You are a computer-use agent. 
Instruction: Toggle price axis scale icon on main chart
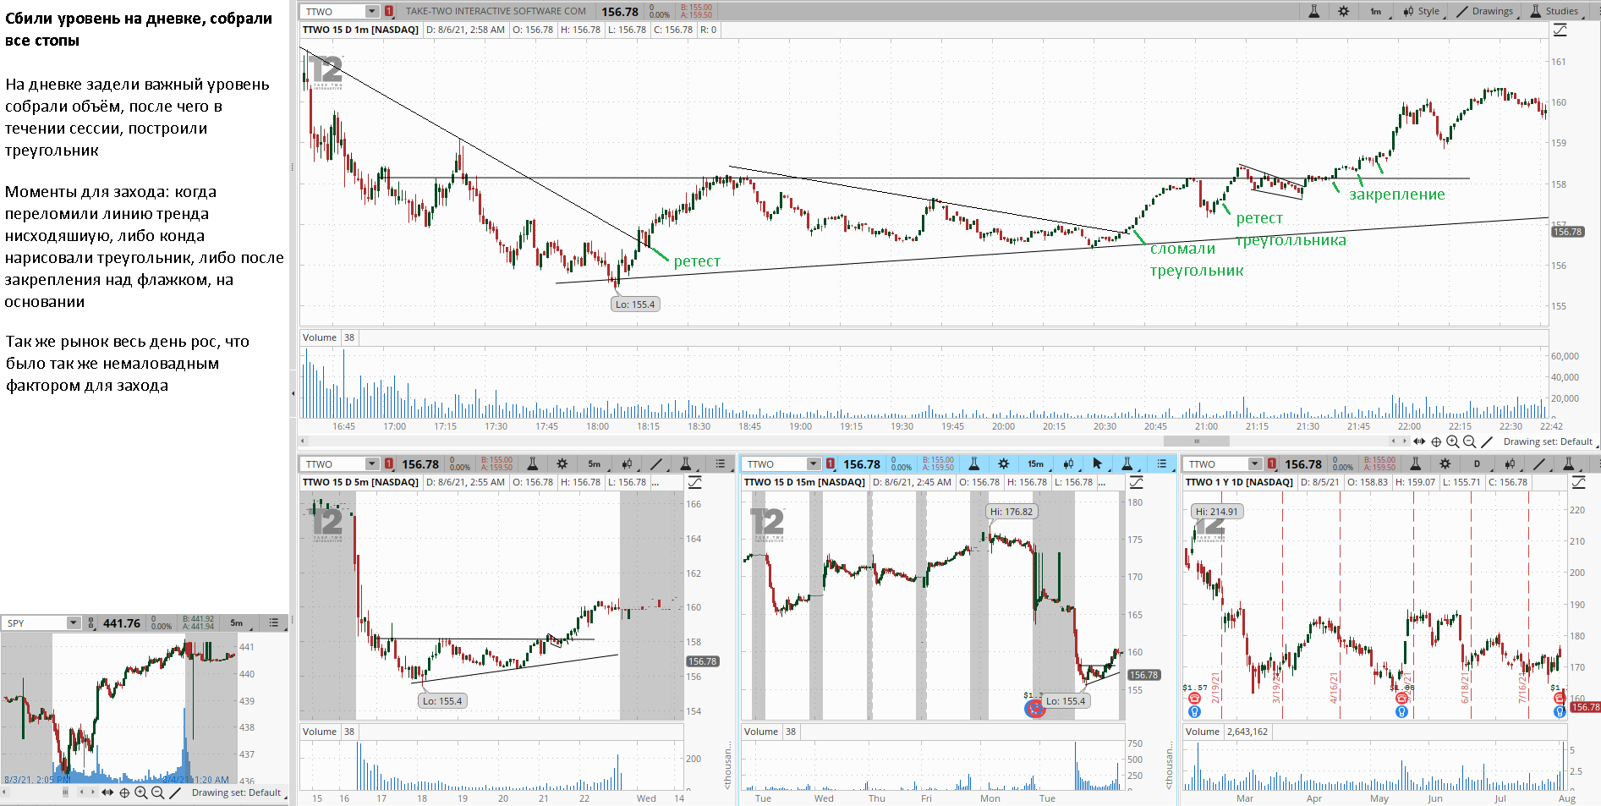click(x=1560, y=30)
